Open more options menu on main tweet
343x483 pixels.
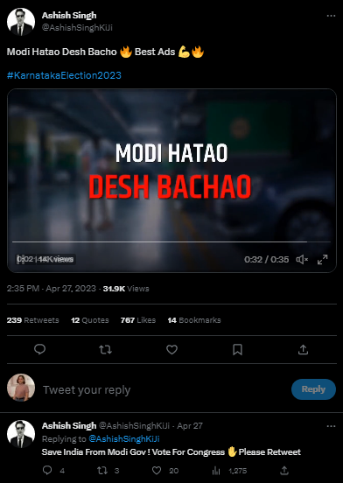[331, 16]
